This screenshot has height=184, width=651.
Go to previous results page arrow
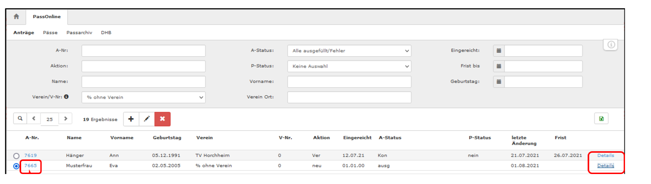(34, 119)
